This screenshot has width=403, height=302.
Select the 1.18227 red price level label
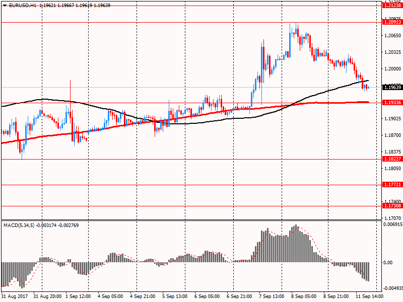click(392, 159)
